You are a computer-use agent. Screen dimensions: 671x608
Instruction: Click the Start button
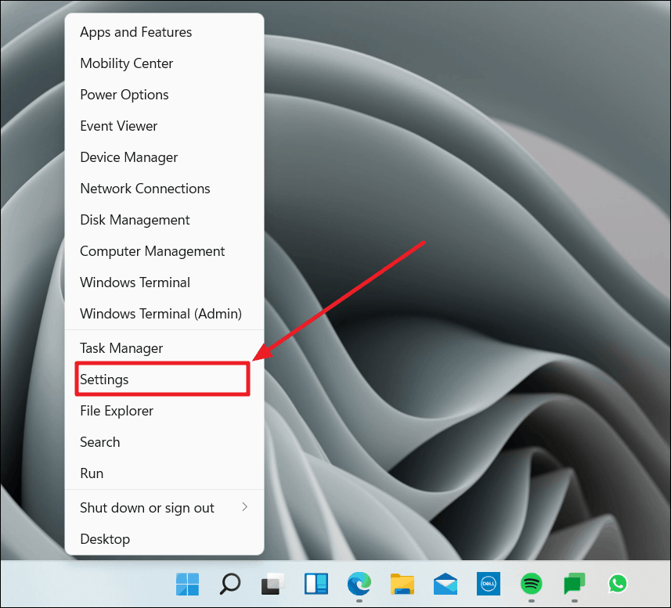[187, 584]
